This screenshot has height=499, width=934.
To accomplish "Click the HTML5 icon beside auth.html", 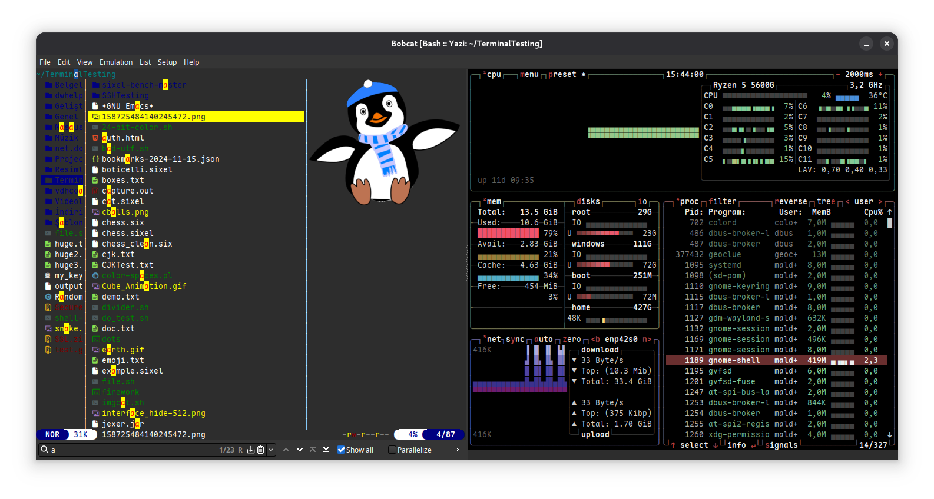I will [x=95, y=138].
